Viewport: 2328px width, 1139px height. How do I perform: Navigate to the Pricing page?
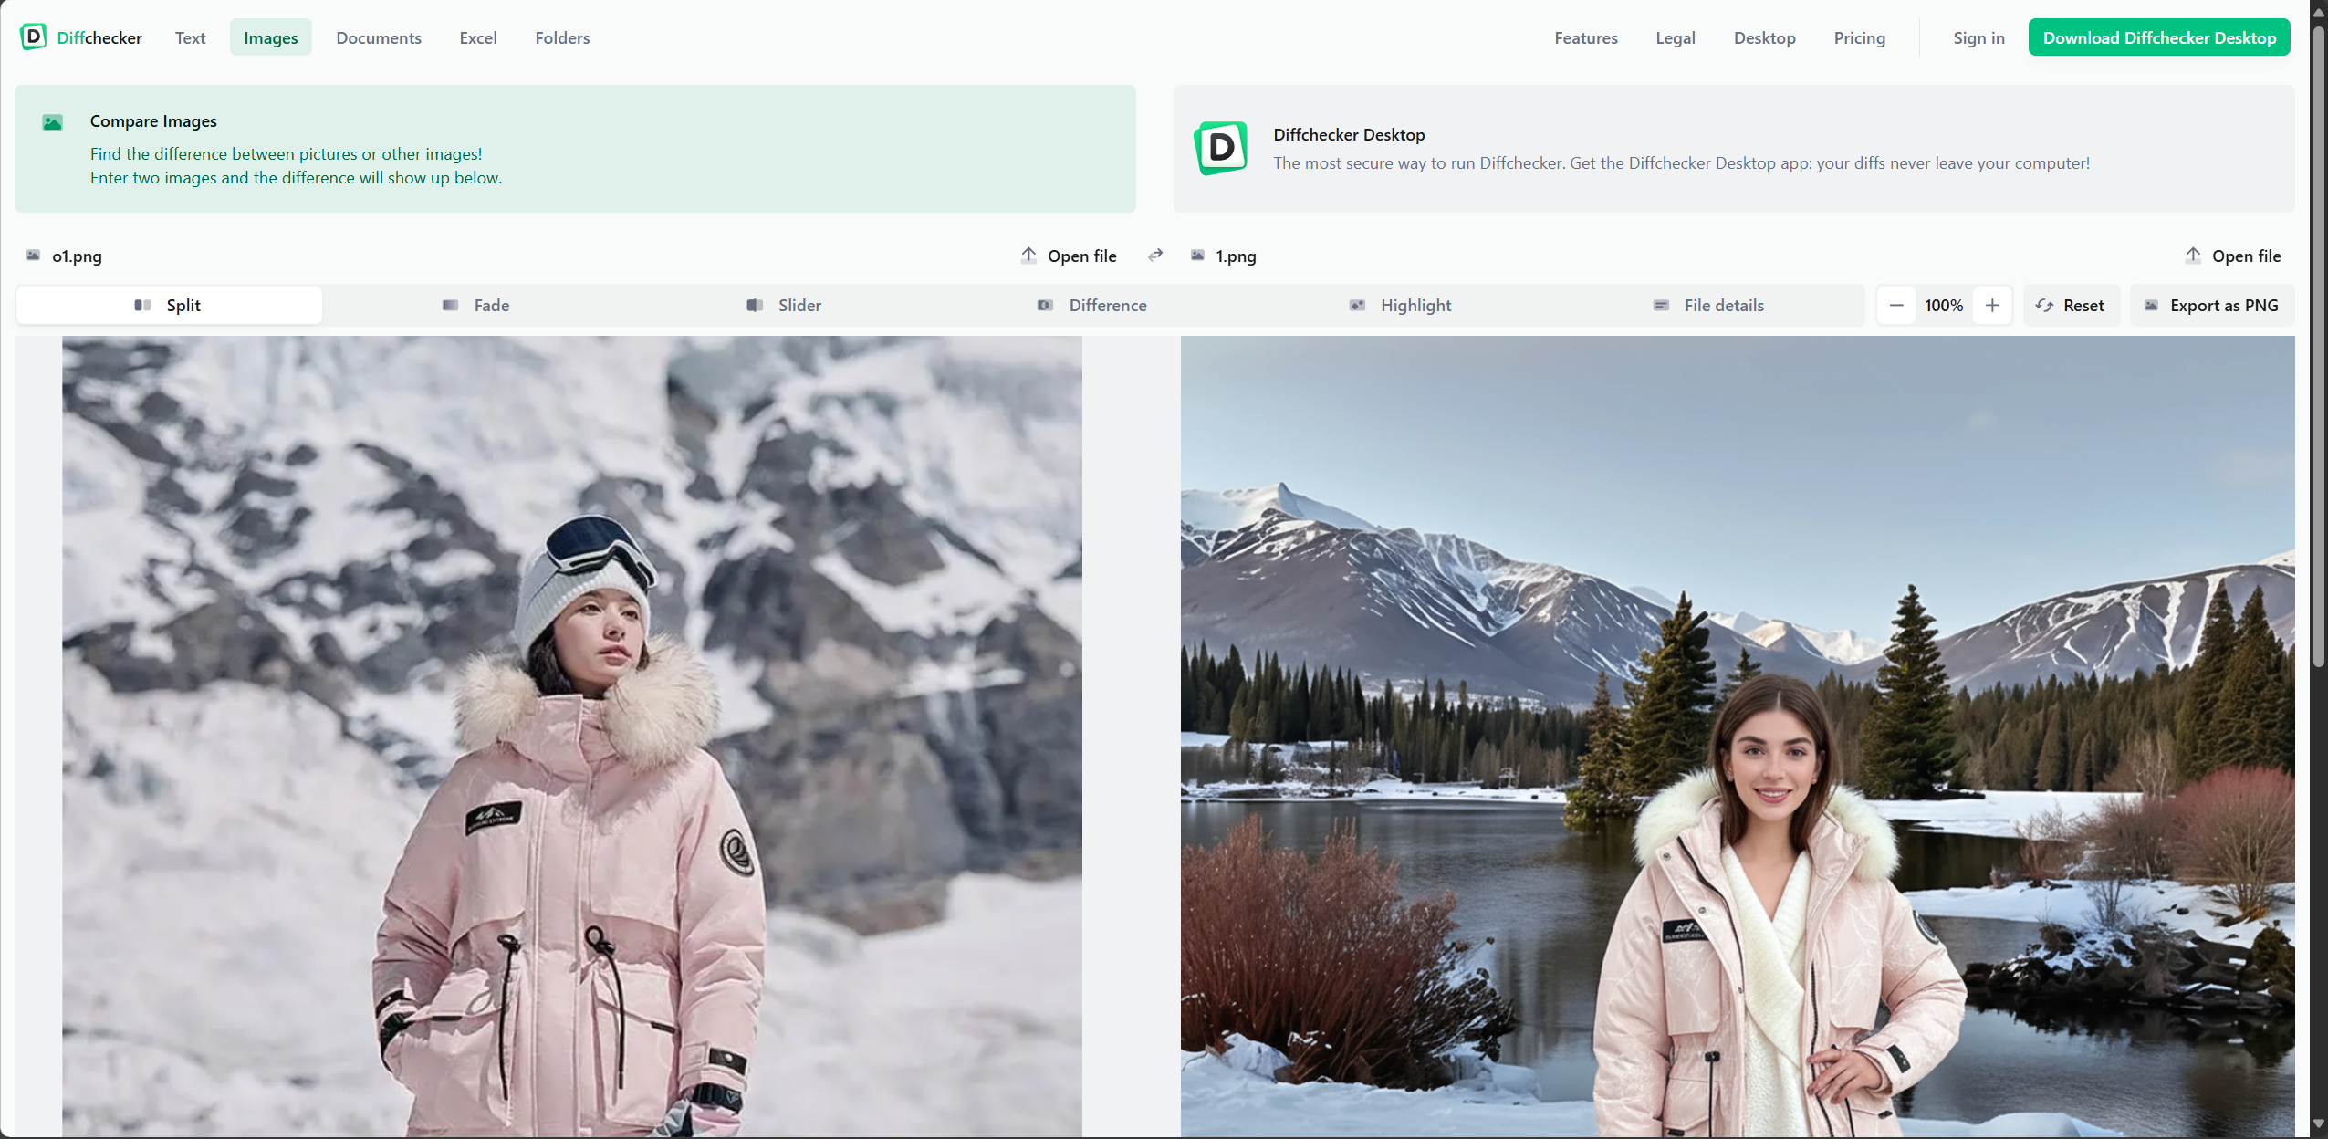1859,37
